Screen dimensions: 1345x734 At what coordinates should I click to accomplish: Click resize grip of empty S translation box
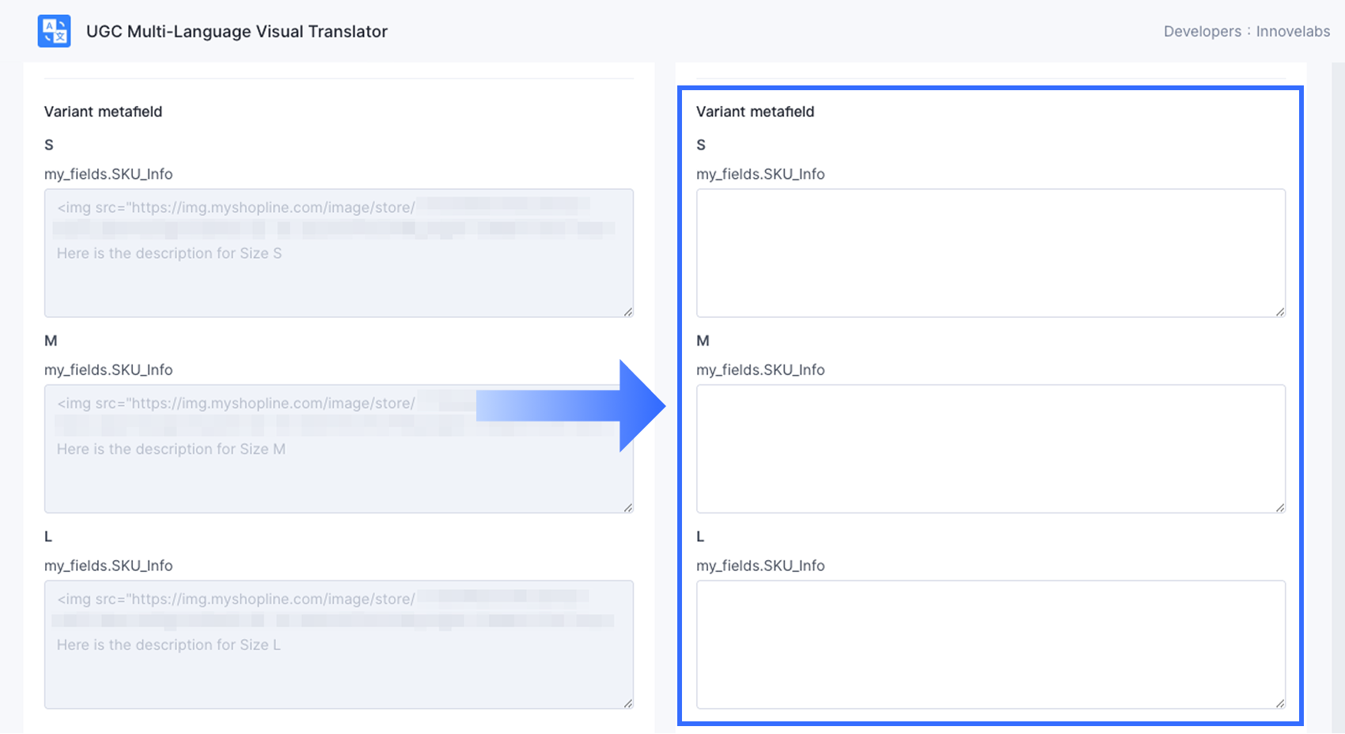click(x=1280, y=312)
